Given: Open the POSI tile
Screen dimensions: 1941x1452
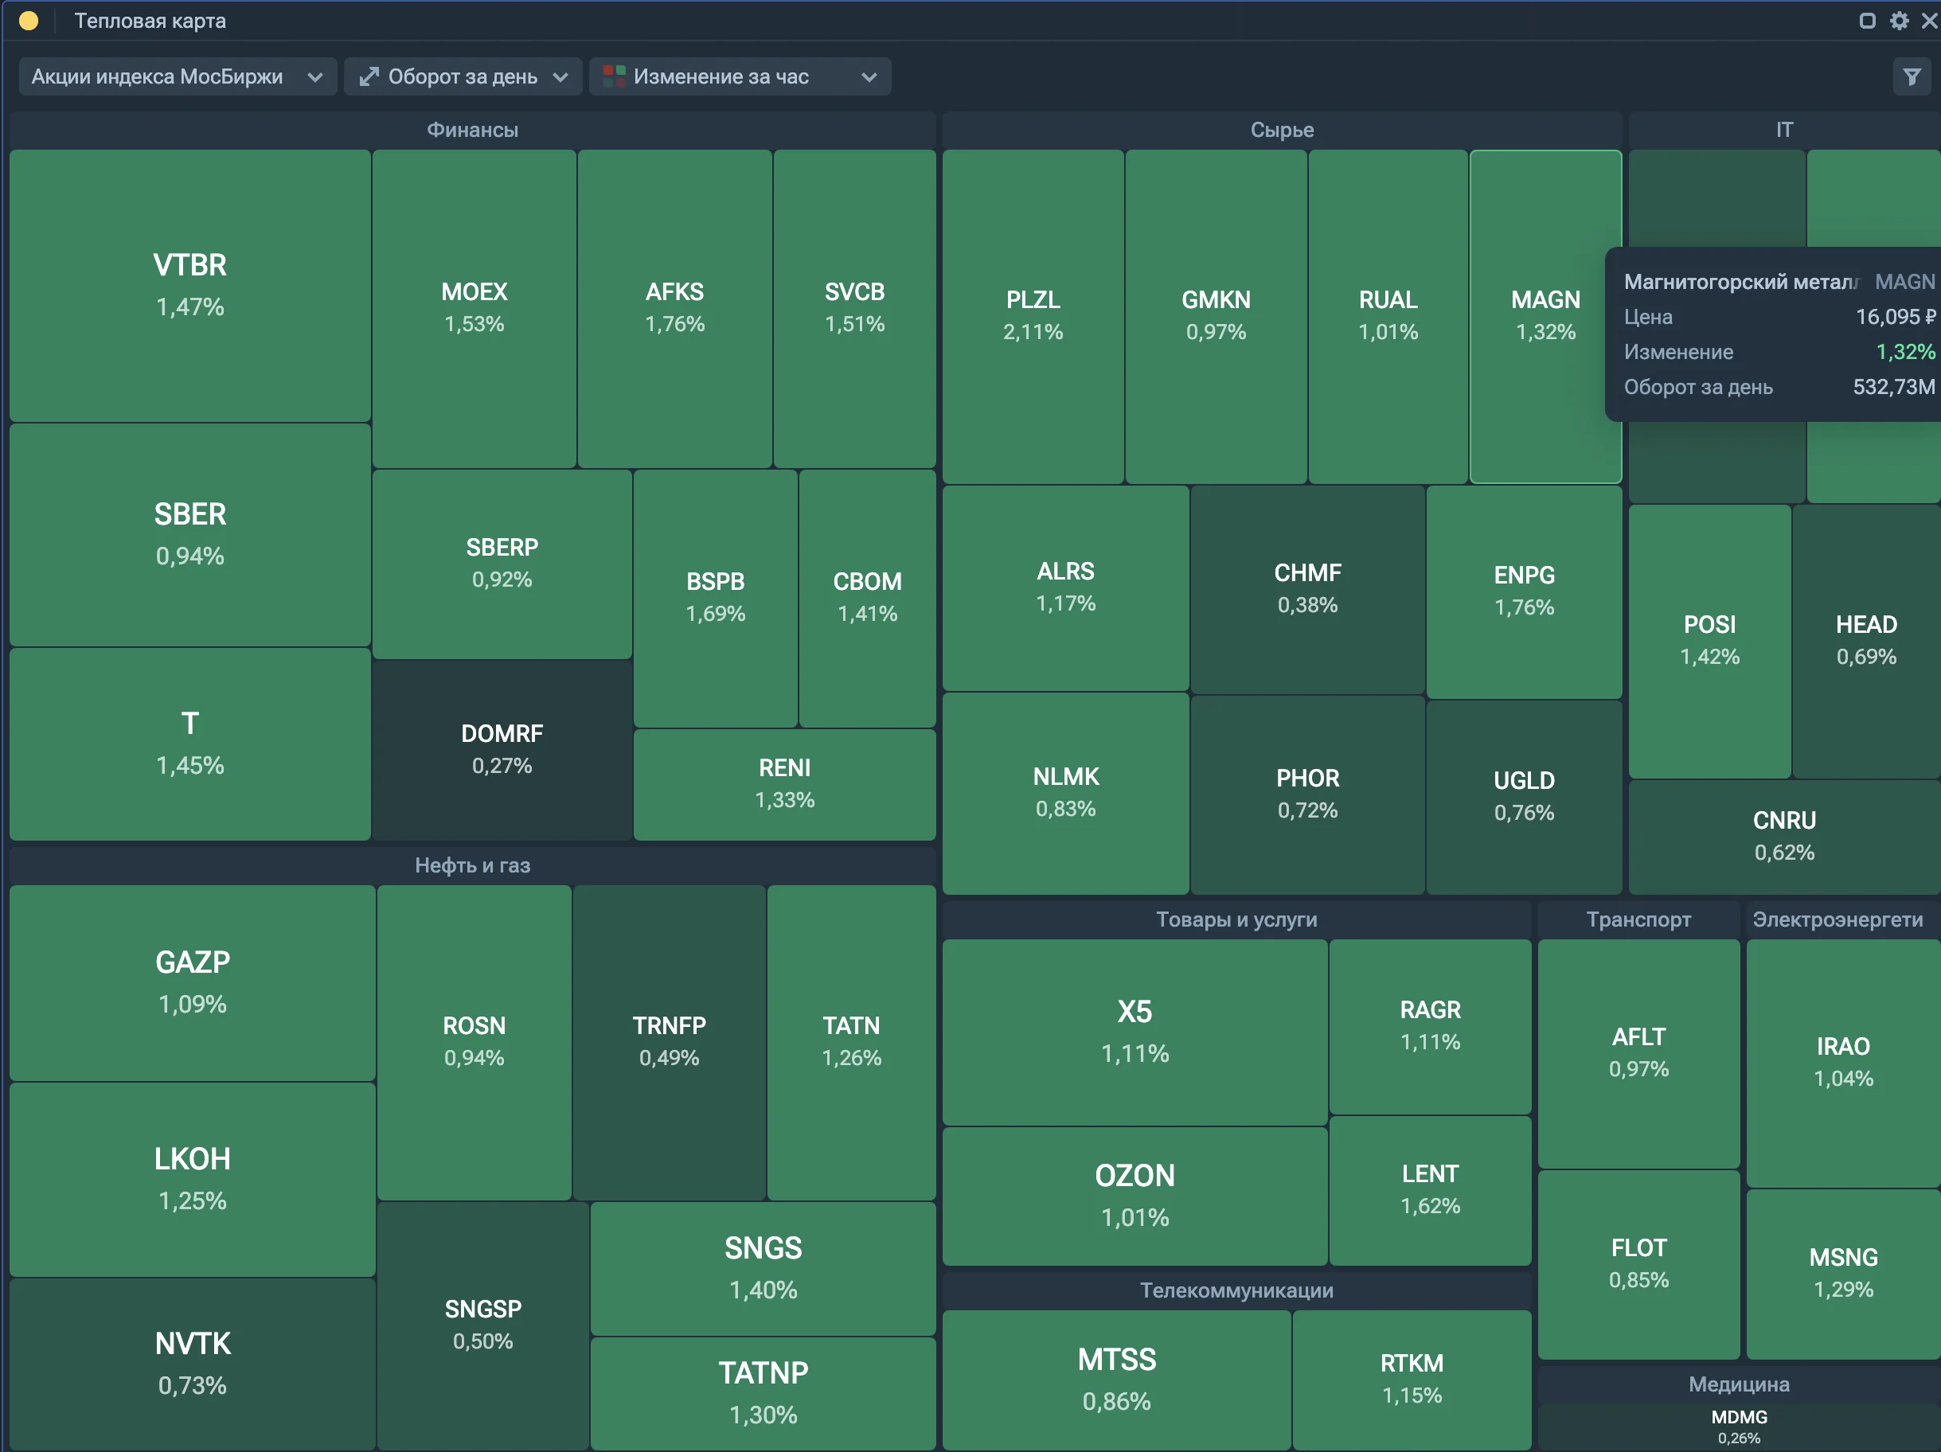Looking at the screenshot, I should click(x=1709, y=642).
